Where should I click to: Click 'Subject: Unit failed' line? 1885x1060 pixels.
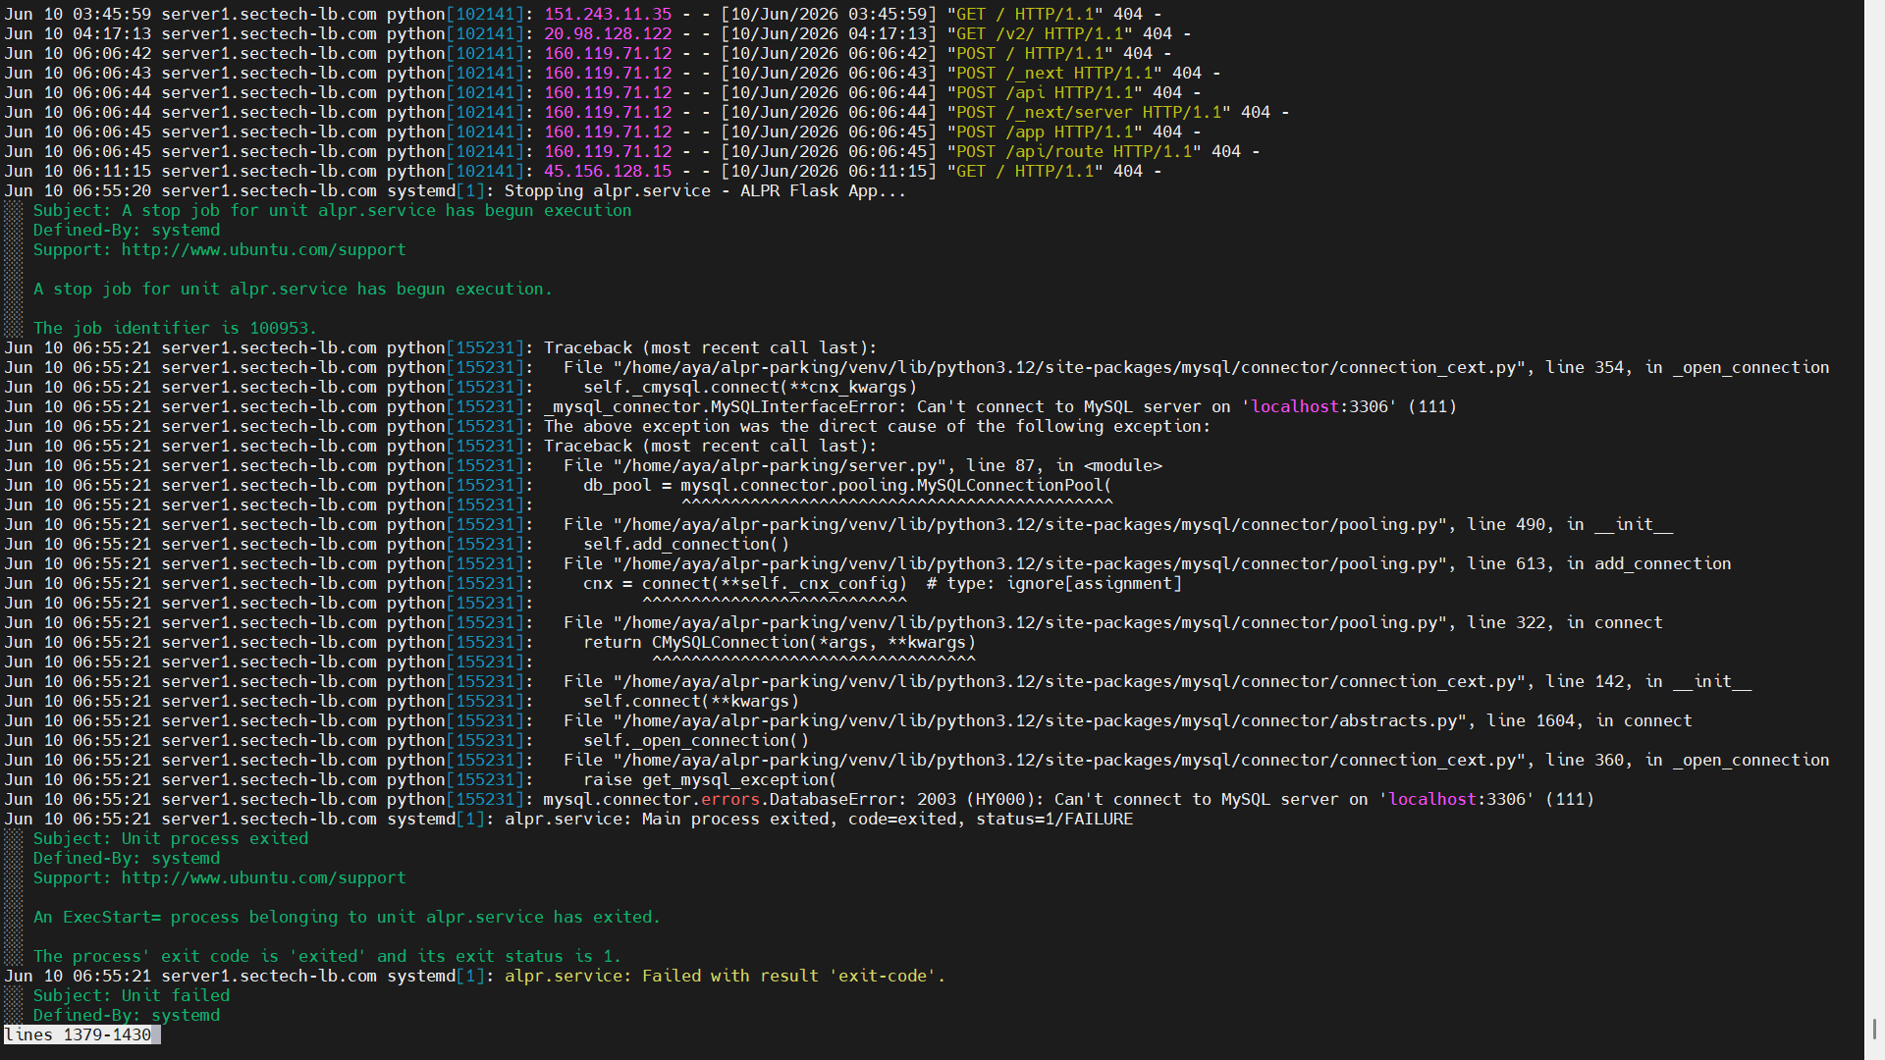(132, 995)
